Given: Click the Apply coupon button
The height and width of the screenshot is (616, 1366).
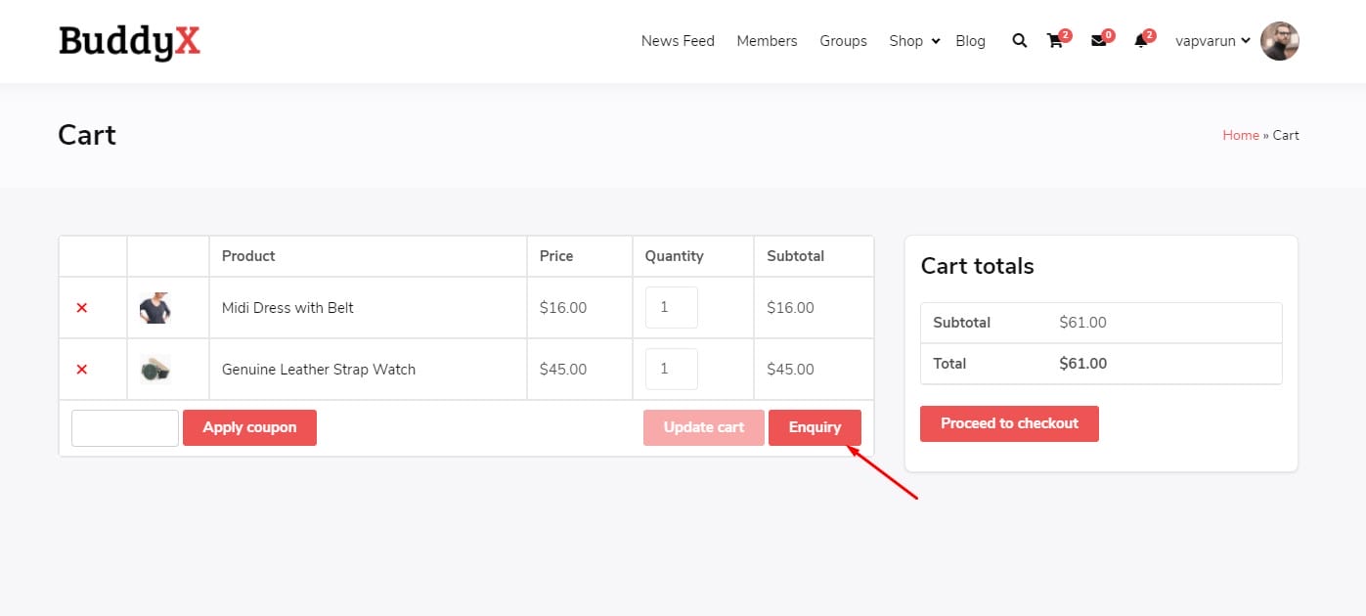Looking at the screenshot, I should tap(249, 427).
